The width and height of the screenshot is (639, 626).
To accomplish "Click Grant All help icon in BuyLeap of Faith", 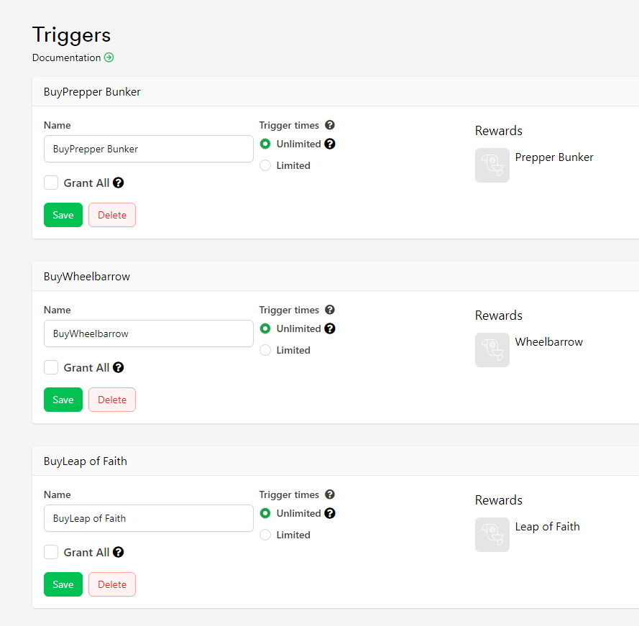I will click(119, 552).
